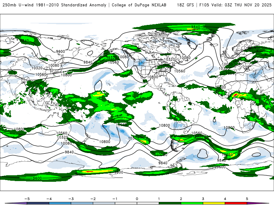Click the "0" tick label on the colorbar

137,199
